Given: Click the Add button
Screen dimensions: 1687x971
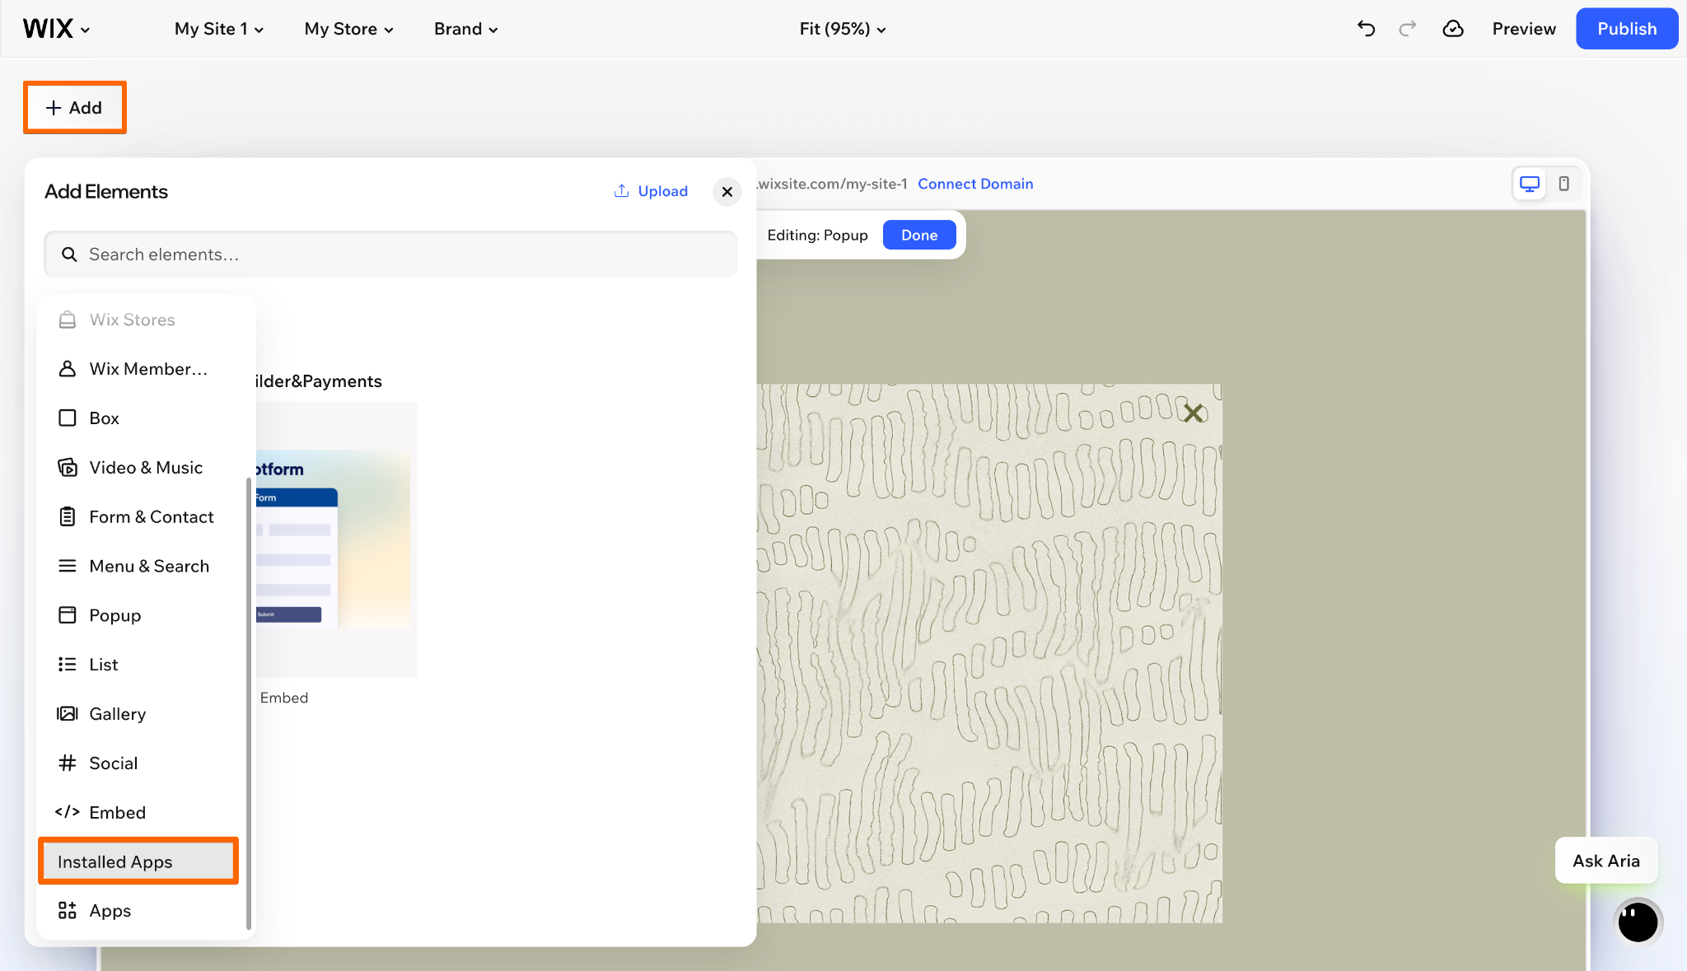Looking at the screenshot, I should tap(74, 108).
